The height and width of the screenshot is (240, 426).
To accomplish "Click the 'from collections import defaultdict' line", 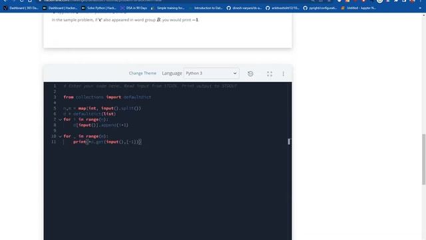I will pyautogui.click(x=107, y=97).
